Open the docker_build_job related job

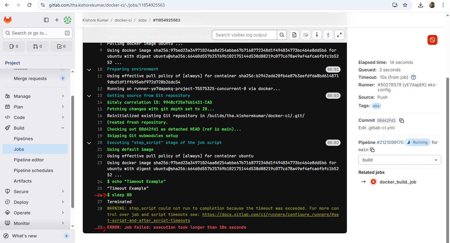(x=397, y=182)
